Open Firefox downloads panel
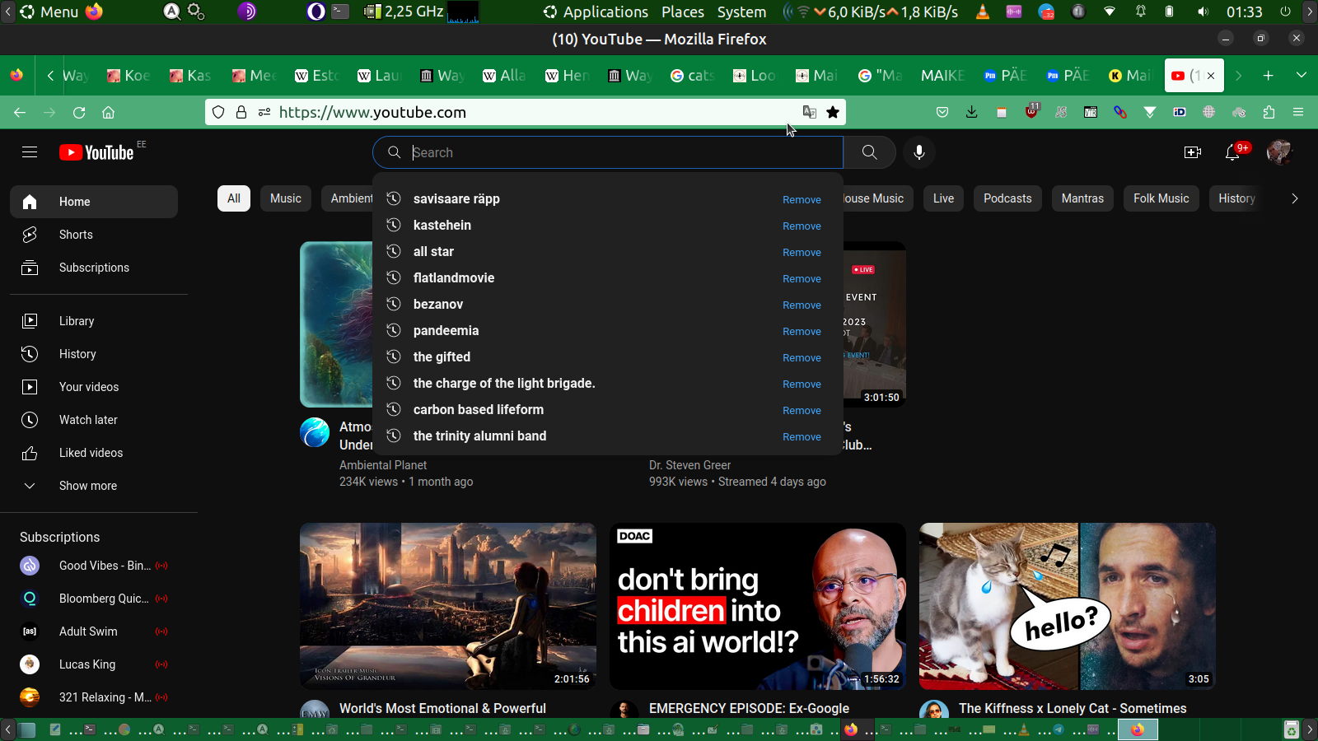Viewport: 1318px width, 741px height. point(972,113)
